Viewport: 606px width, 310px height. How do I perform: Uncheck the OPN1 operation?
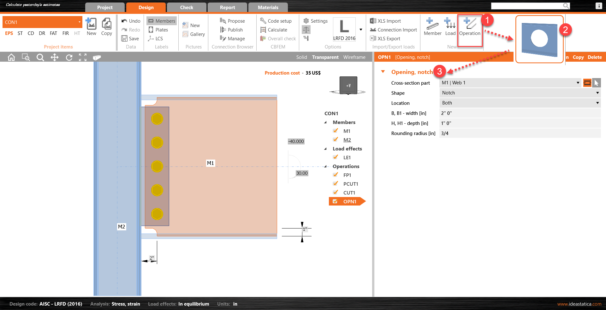click(335, 201)
